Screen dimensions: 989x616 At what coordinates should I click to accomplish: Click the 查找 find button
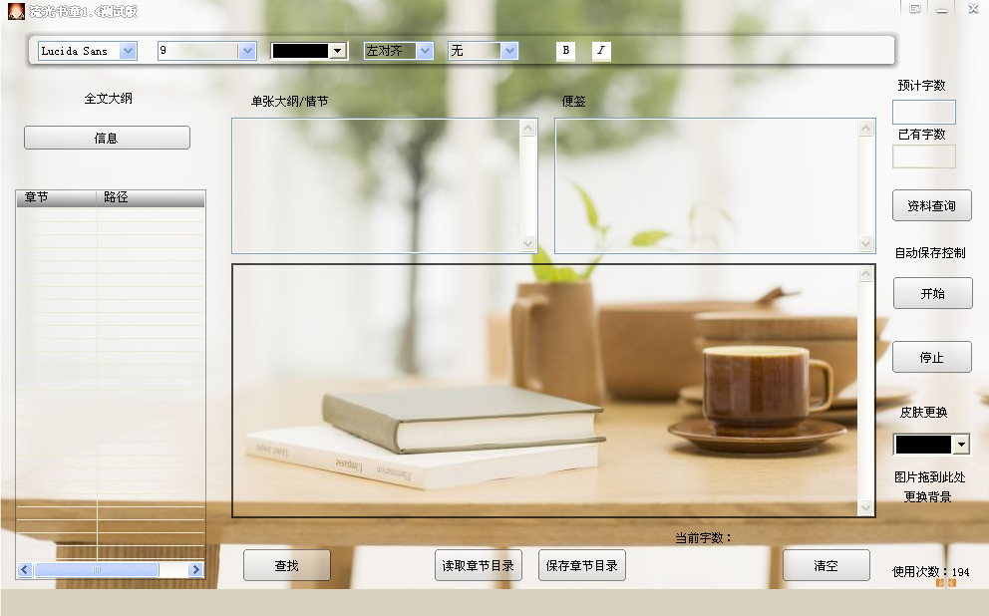pyautogui.click(x=287, y=565)
